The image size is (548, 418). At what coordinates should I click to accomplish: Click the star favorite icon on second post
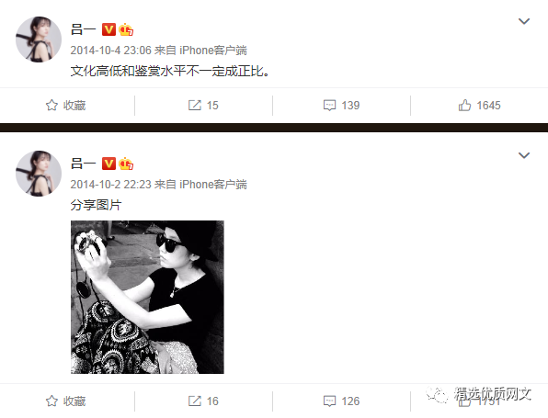coord(51,401)
